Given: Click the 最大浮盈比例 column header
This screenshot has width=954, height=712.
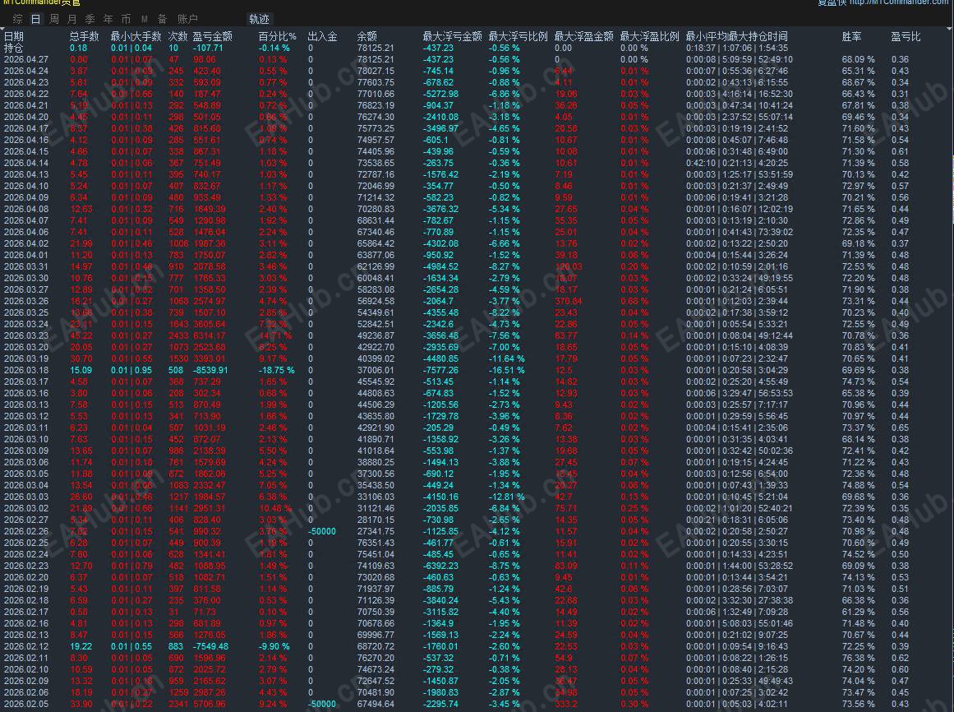Looking at the screenshot, I should pyautogui.click(x=649, y=36).
